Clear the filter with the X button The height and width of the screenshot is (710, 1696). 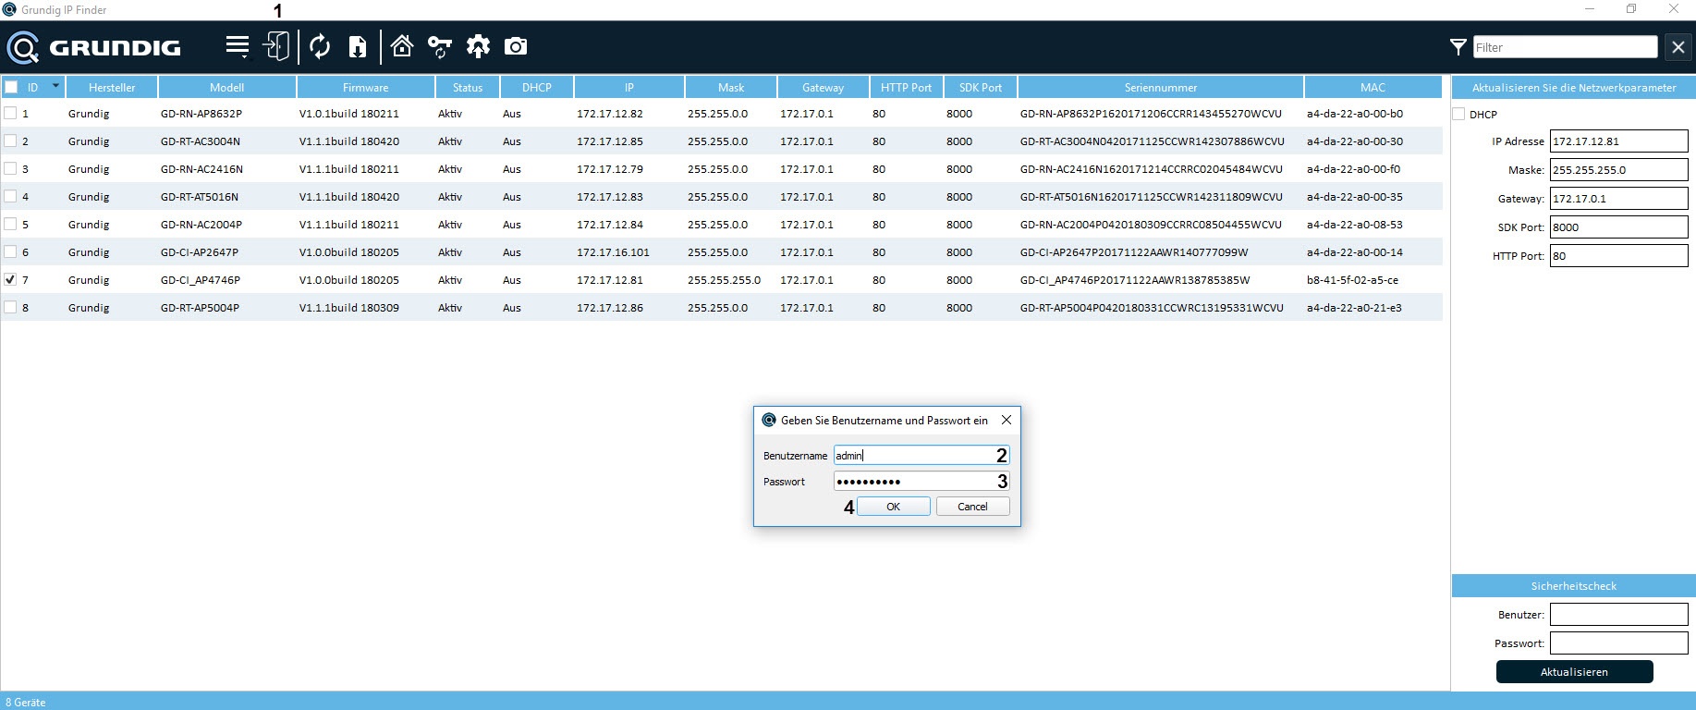1678,47
